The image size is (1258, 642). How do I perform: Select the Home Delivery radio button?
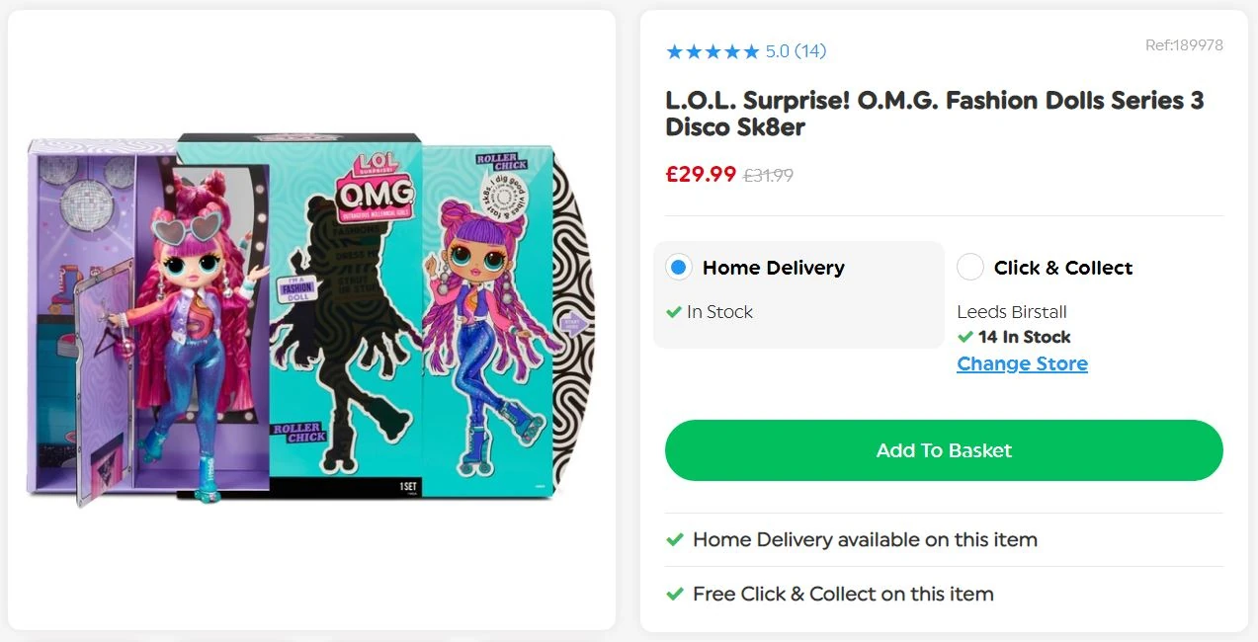click(678, 267)
